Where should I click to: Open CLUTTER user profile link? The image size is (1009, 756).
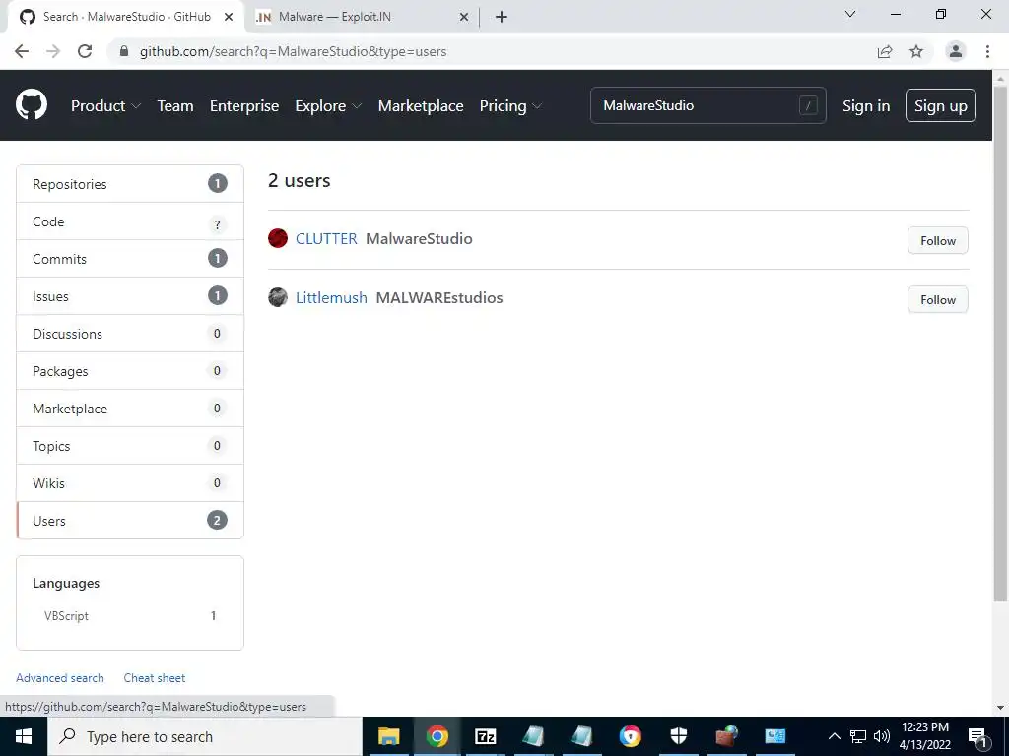326,238
